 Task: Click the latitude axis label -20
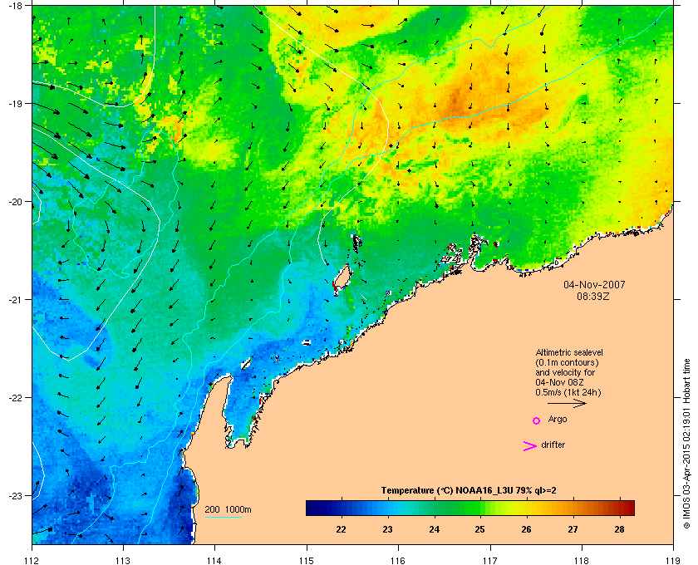pos(16,202)
